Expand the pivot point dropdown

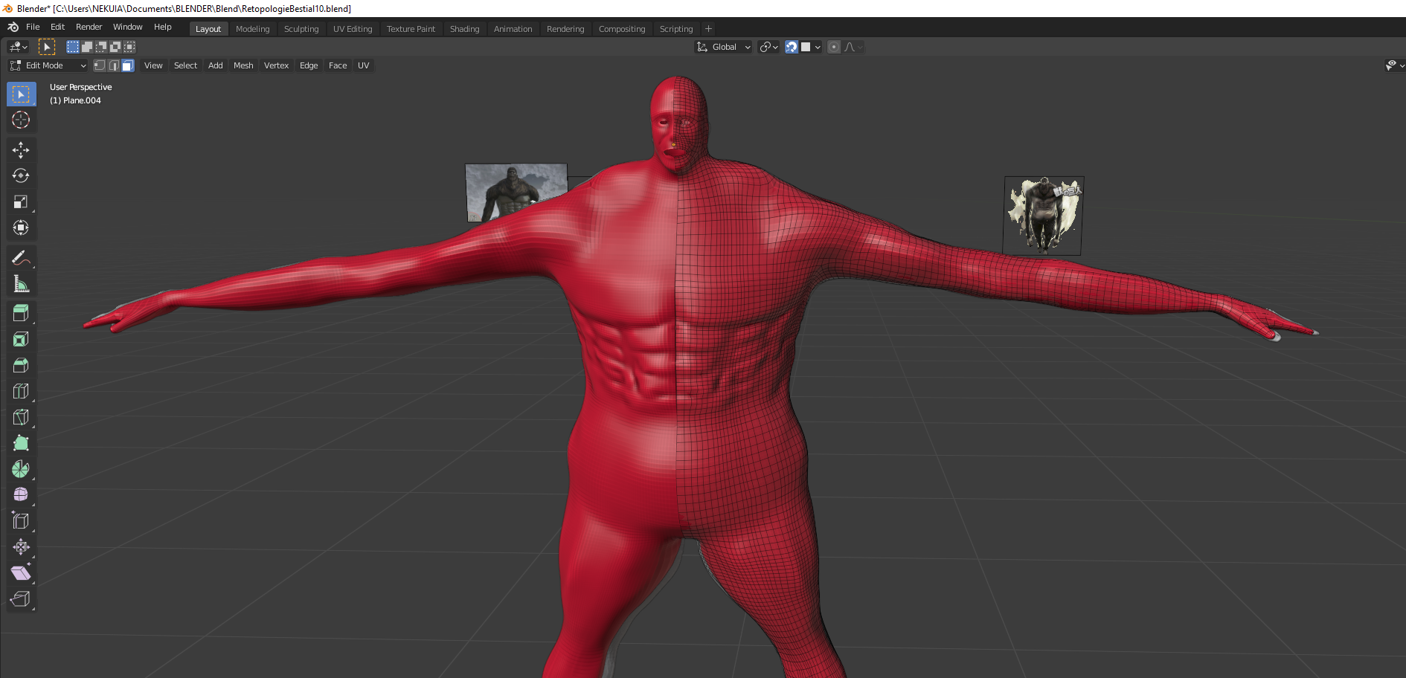click(768, 47)
